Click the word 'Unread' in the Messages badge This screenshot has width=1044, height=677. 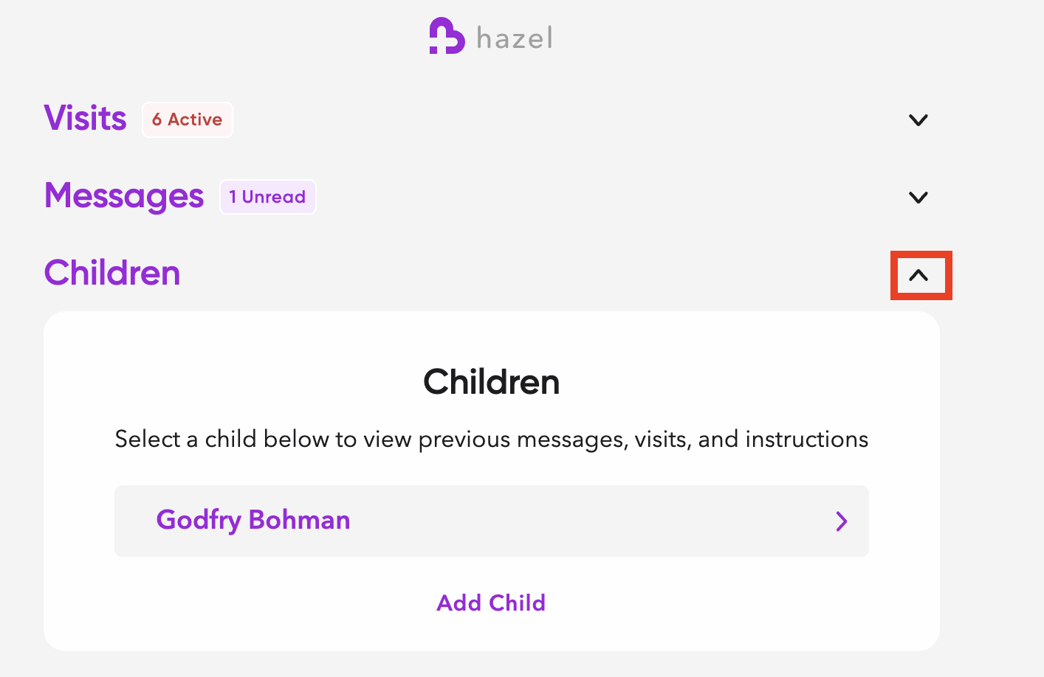[x=274, y=197]
